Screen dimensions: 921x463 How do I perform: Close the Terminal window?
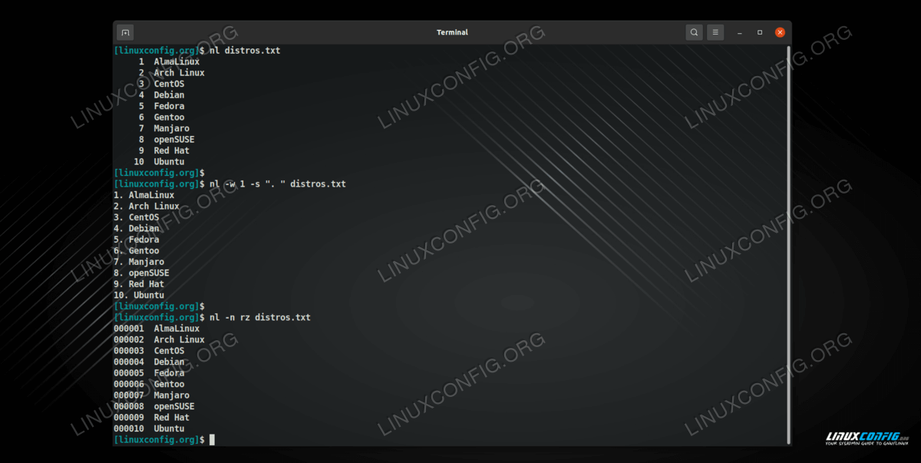780,32
